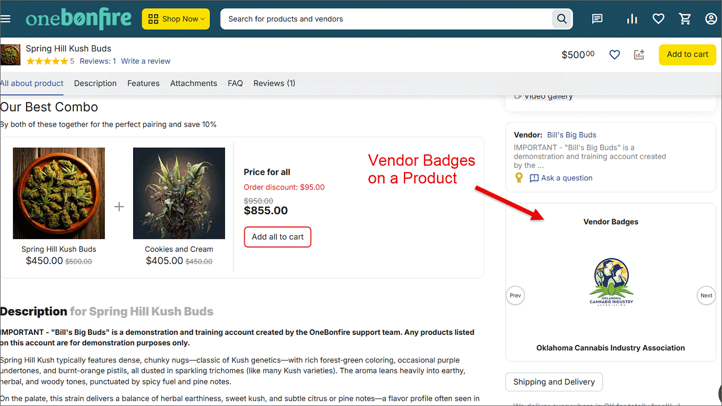722x406 pixels.
Task: Click add to comparison icon beside price
Action: click(639, 55)
